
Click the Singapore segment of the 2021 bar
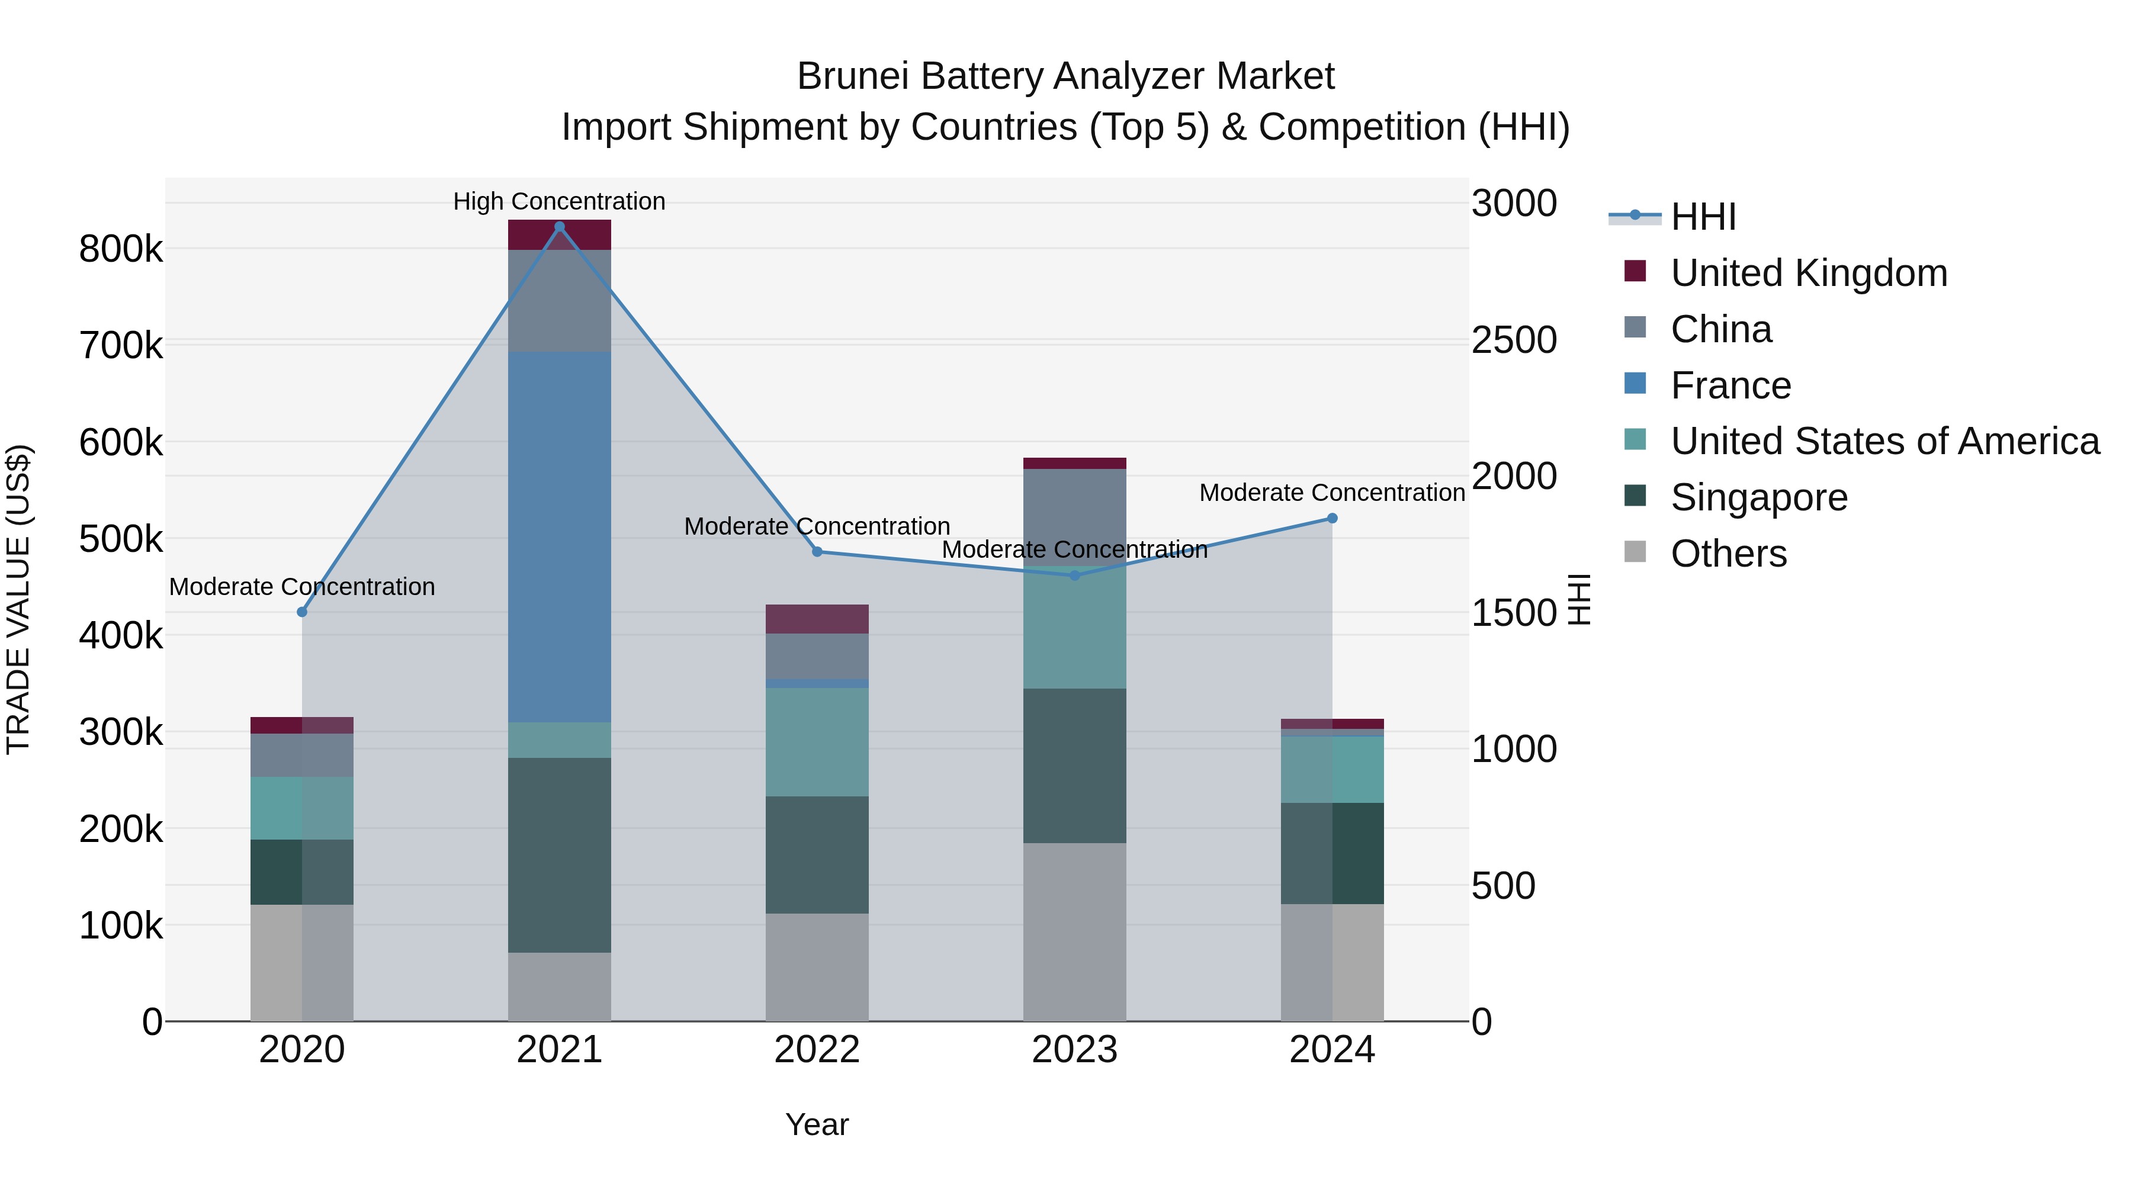tap(560, 856)
